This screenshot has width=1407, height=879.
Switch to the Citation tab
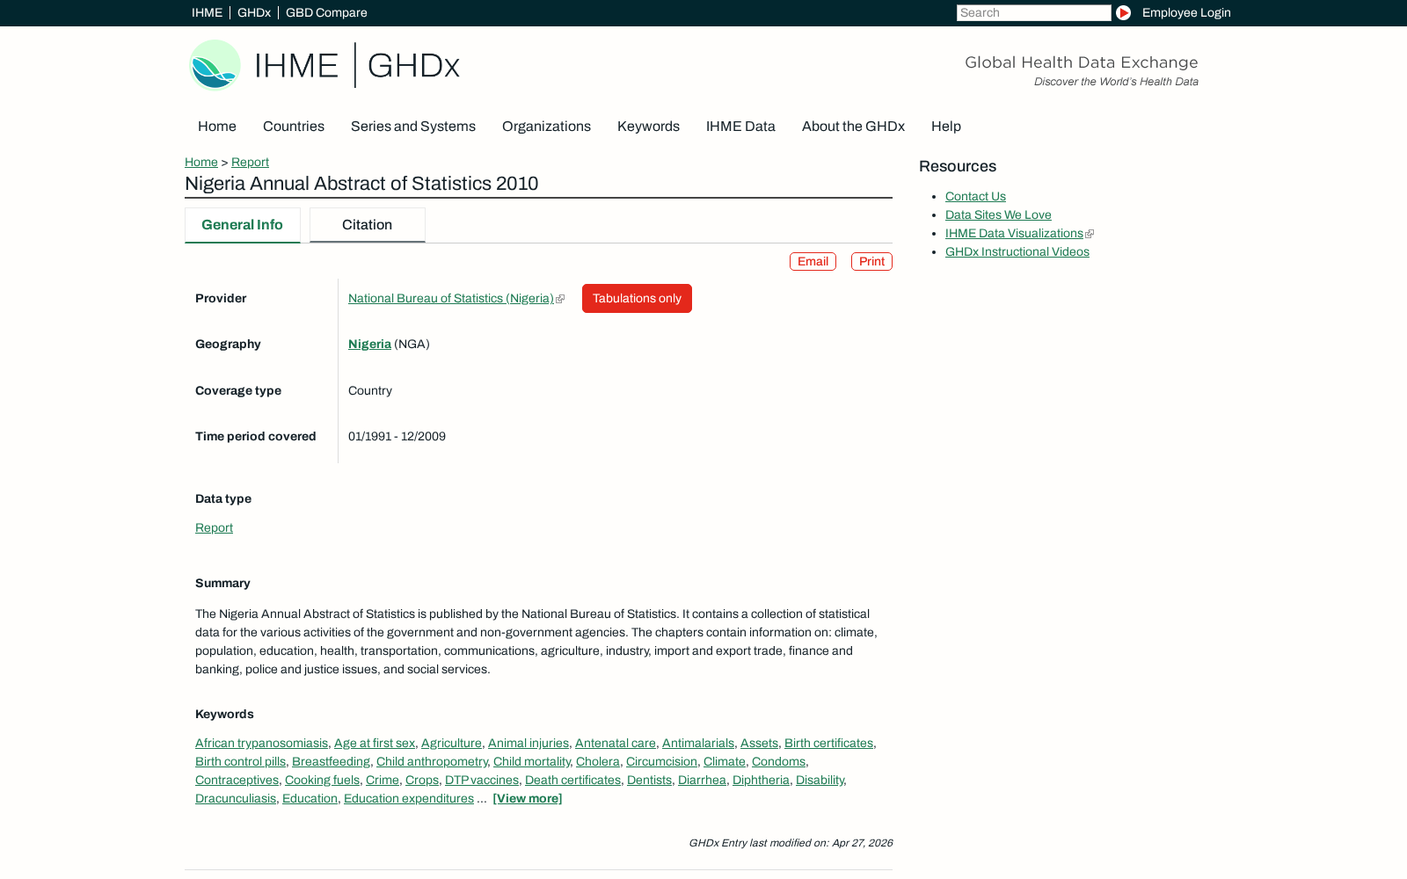click(x=368, y=225)
